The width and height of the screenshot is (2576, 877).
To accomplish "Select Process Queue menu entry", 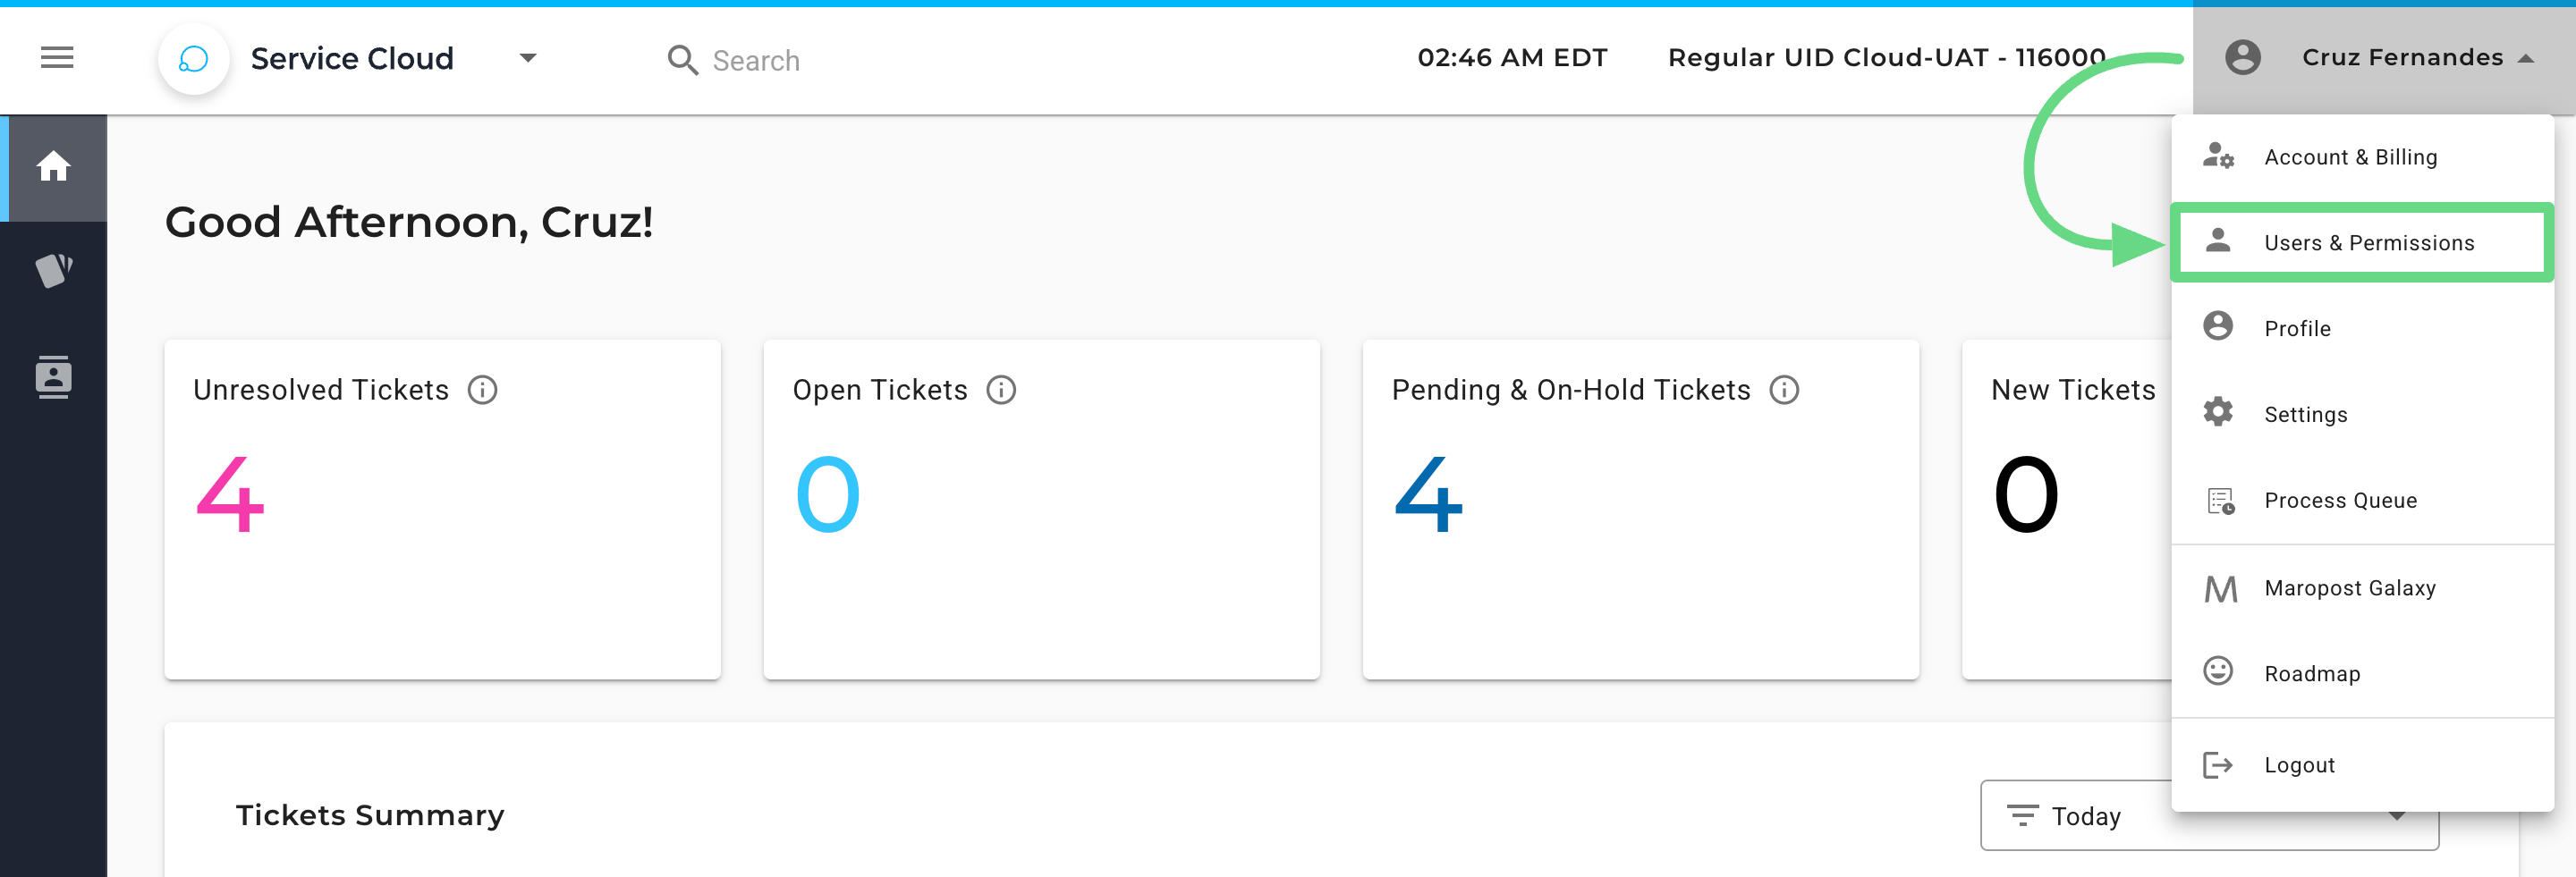I will tap(2340, 501).
